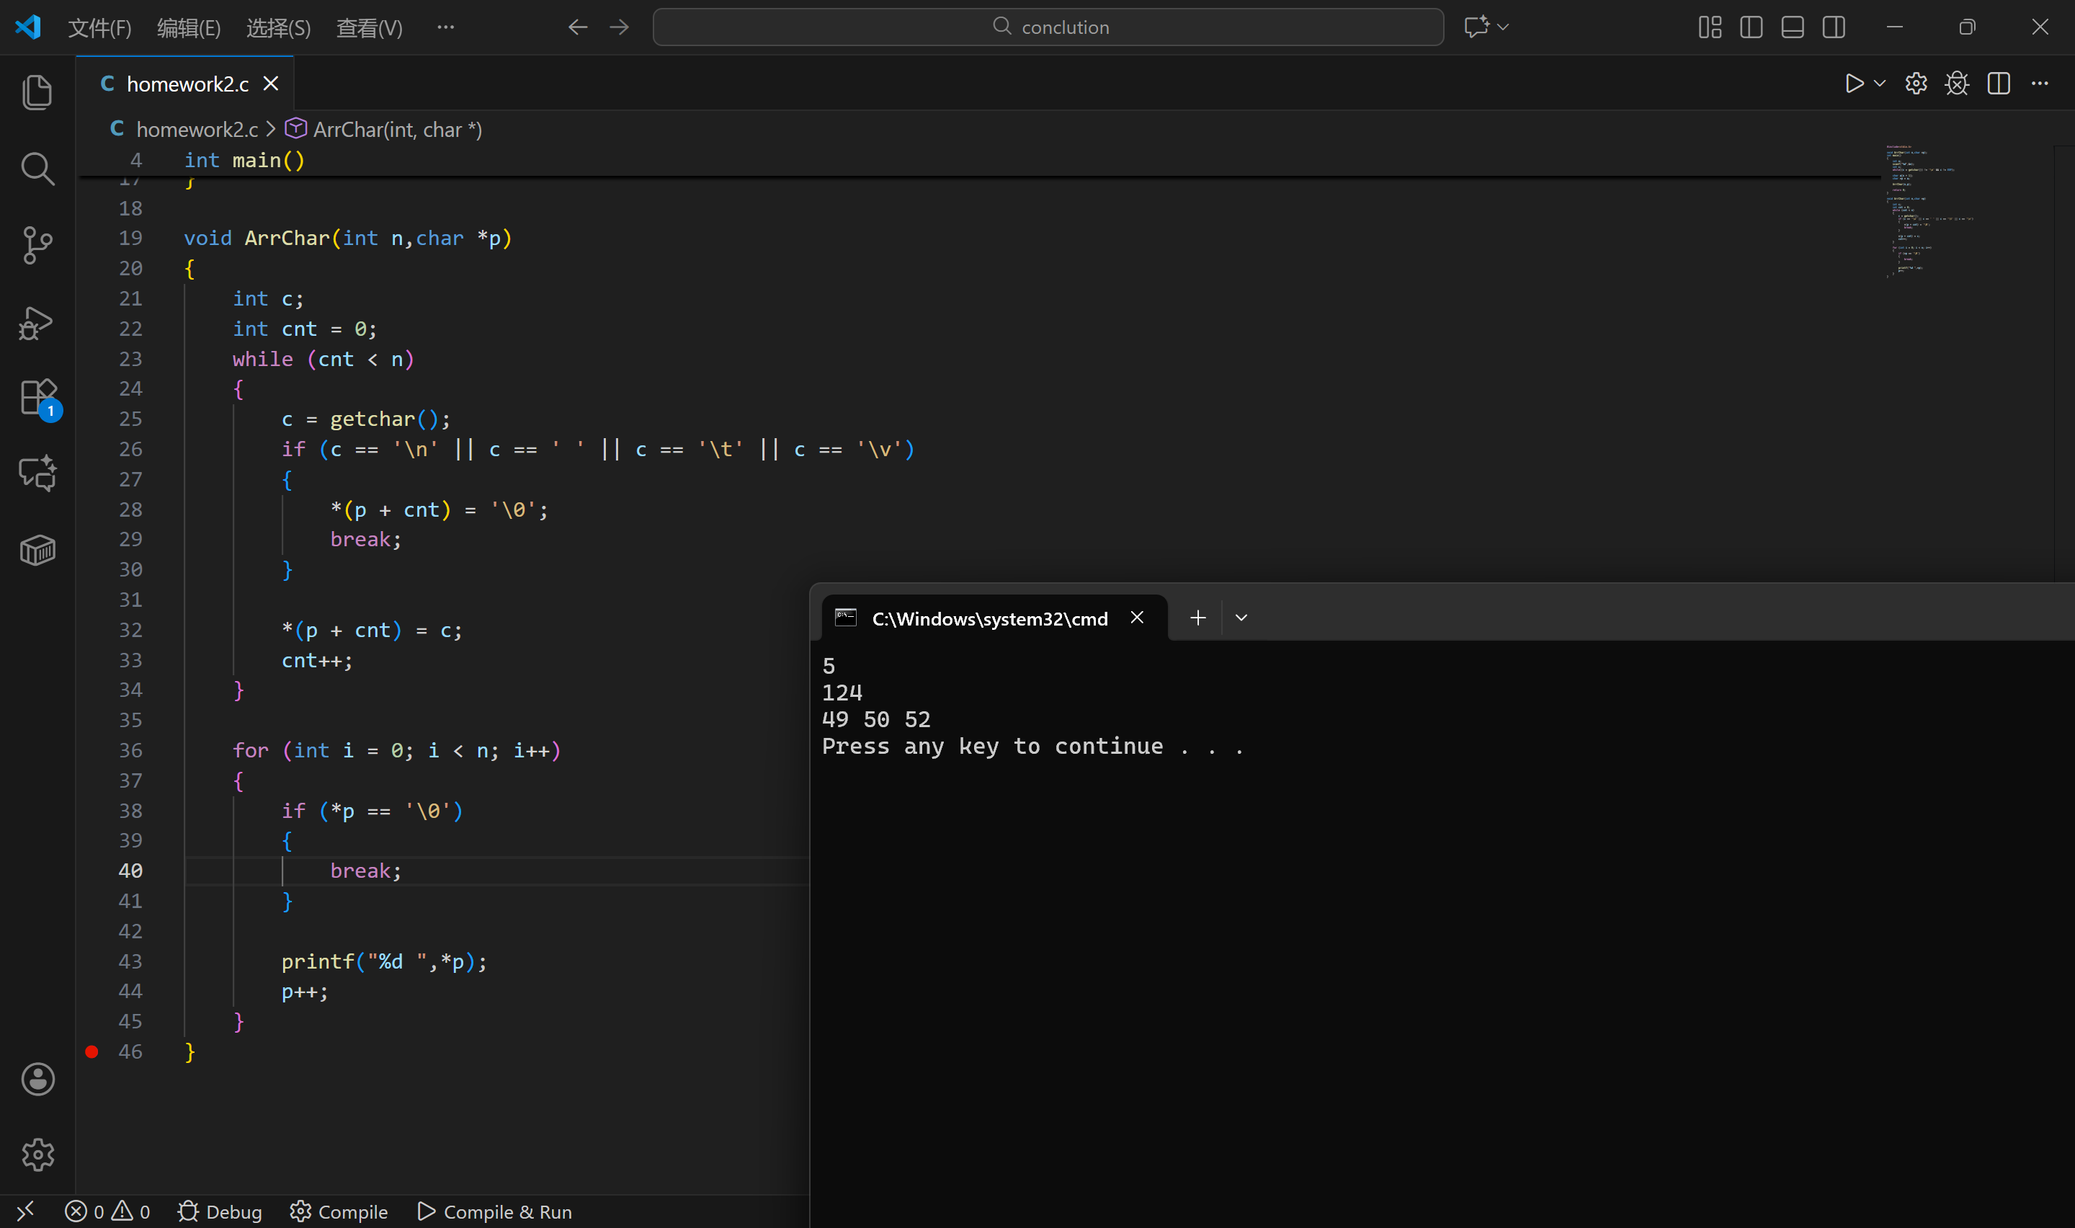Open the Extensions view with badge

(x=37, y=398)
